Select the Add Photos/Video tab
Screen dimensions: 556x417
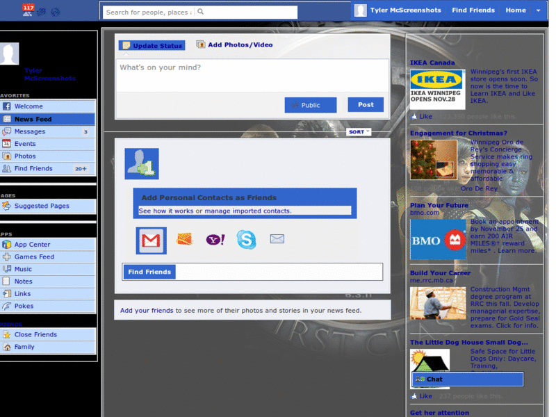235,44
